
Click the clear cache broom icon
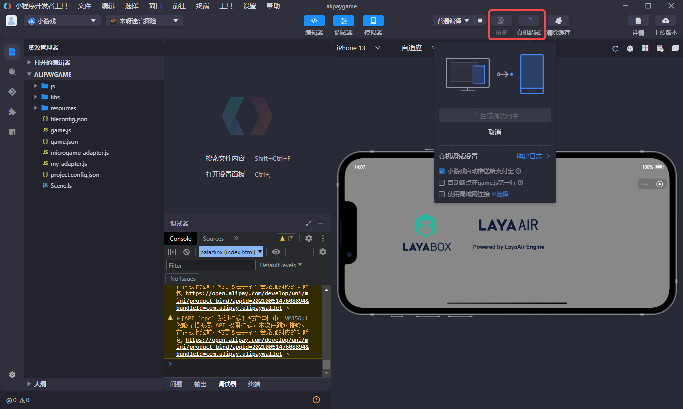pyautogui.click(x=558, y=21)
